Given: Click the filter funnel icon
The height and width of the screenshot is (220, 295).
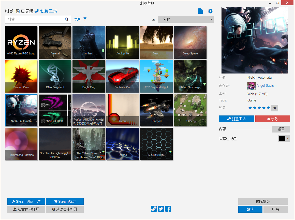Looking at the screenshot, I should pos(85,19).
